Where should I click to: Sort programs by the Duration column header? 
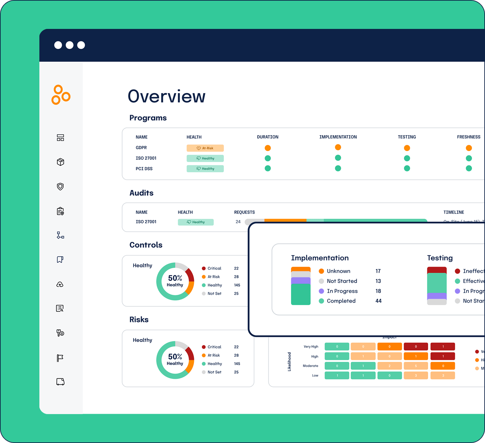[x=267, y=137]
